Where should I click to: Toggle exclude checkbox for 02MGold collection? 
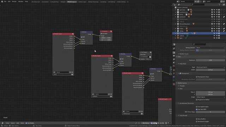[212, 17]
